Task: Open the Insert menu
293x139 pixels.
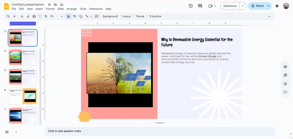Action: 39,9
